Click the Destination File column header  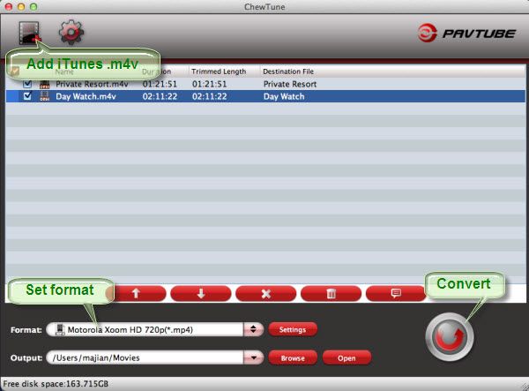288,71
